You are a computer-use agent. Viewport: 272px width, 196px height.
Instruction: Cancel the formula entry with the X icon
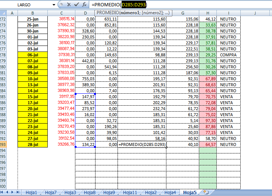(69, 4)
